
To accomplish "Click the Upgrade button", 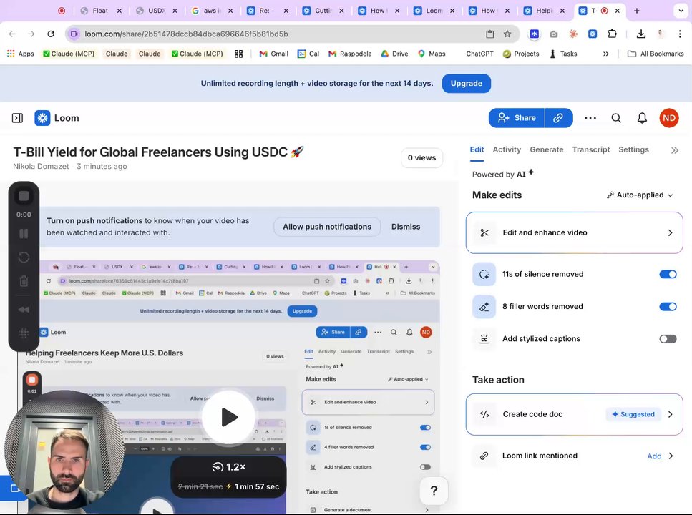I will (x=466, y=84).
